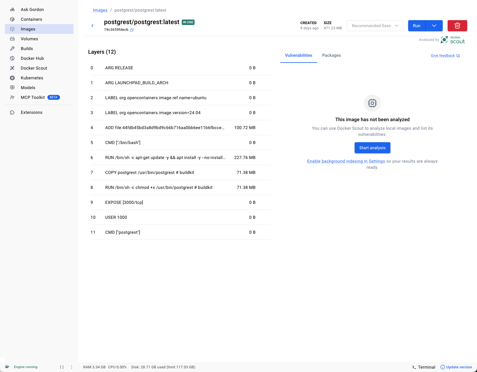Click the Containers cube icon

[x=12, y=19]
